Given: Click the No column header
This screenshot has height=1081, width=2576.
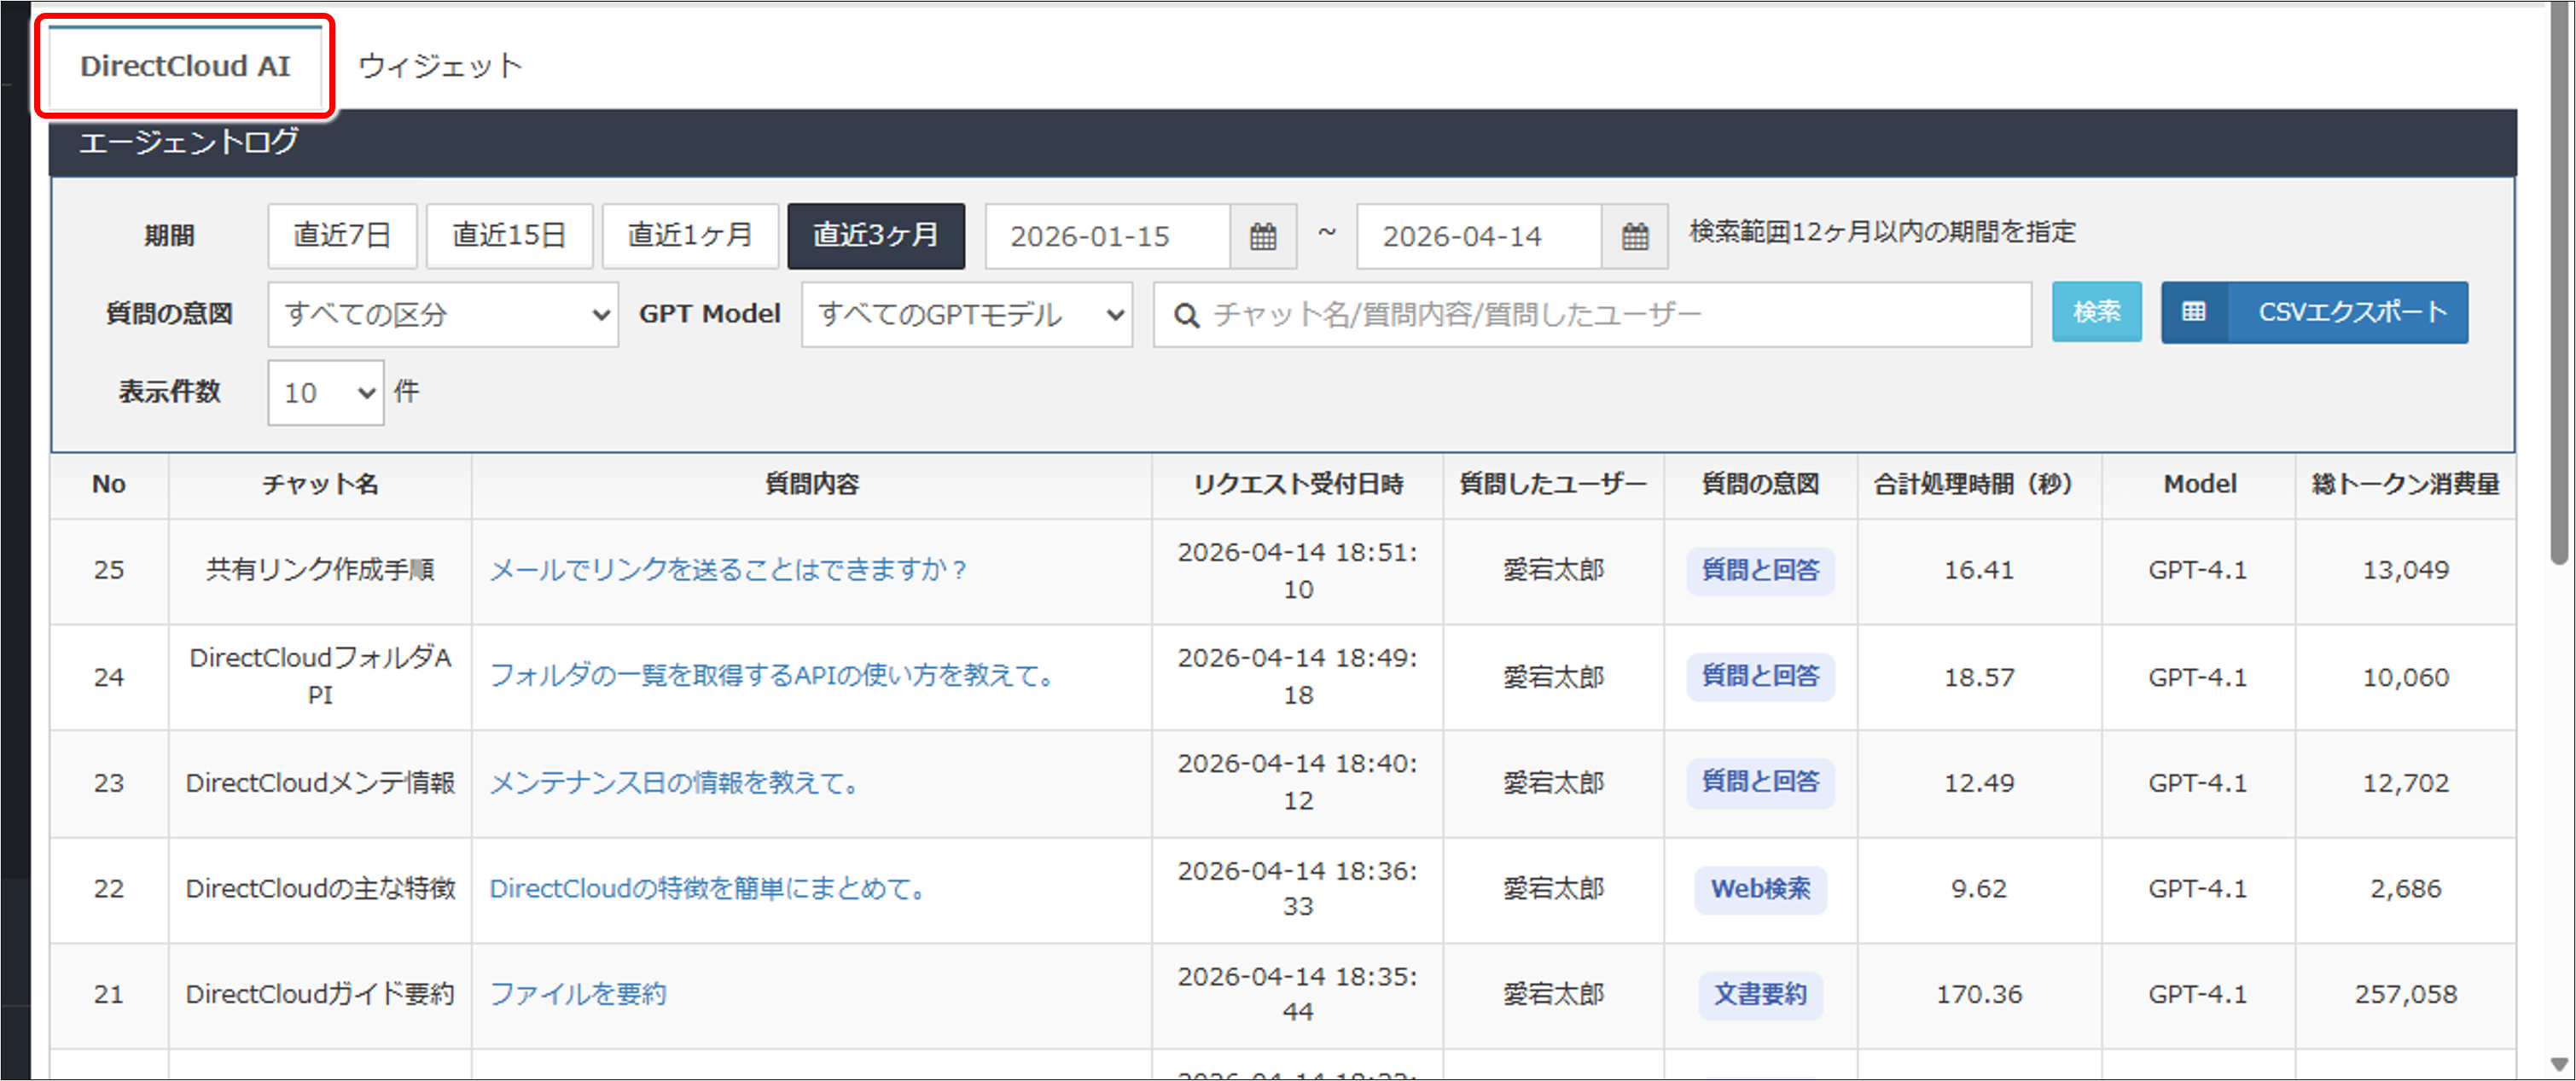Looking at the screenshot, I should click(109, 485).
